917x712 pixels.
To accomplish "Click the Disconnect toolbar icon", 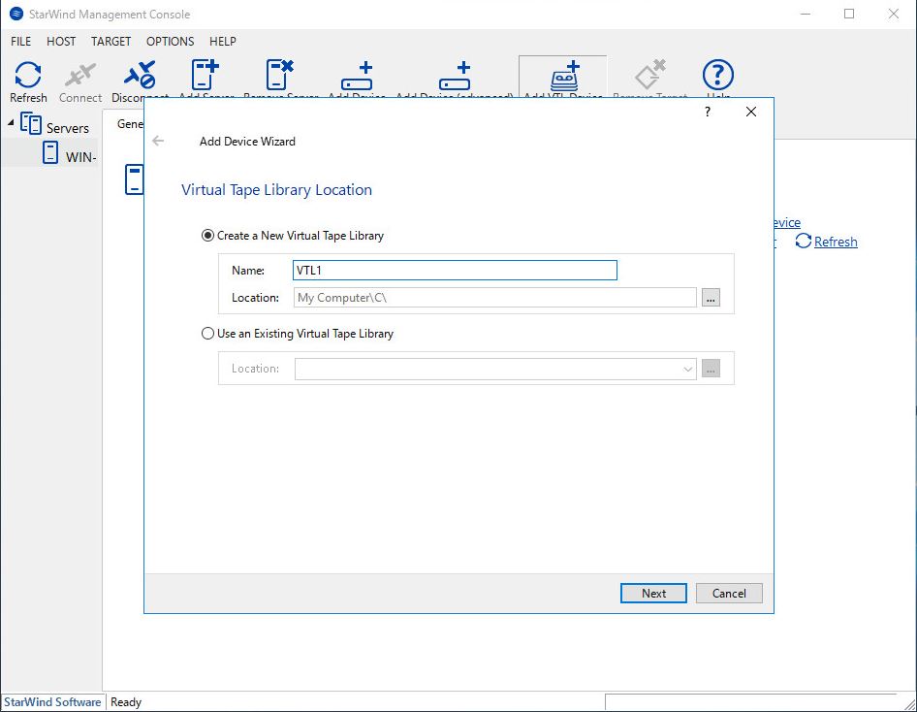I will tap(140, 76).
